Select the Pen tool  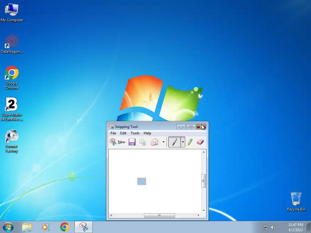(x=174, y=142)
